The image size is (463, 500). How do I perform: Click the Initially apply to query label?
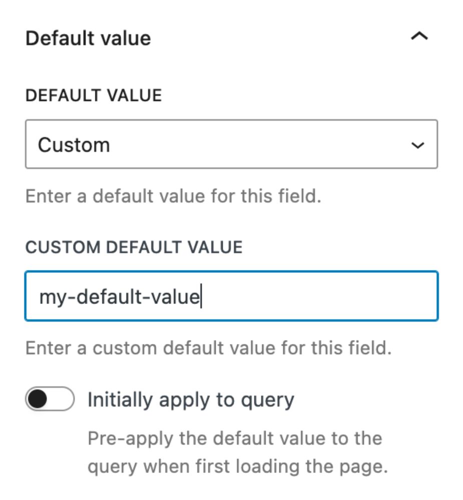pyautogui.click(x=191, y=399)
